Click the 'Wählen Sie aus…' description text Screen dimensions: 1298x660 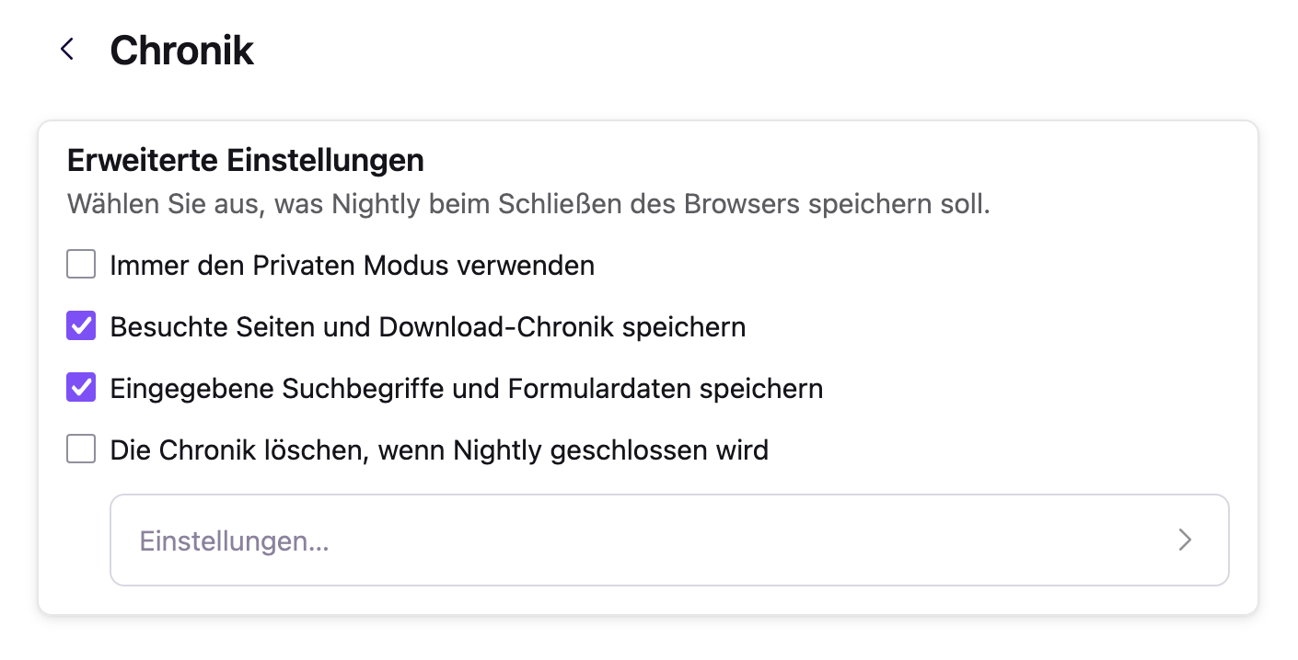point(528,203)
